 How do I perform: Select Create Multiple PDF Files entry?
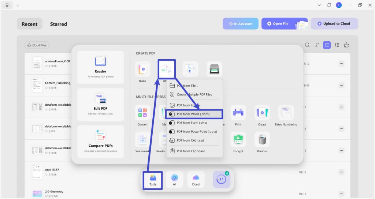click(x=194, y=94)
